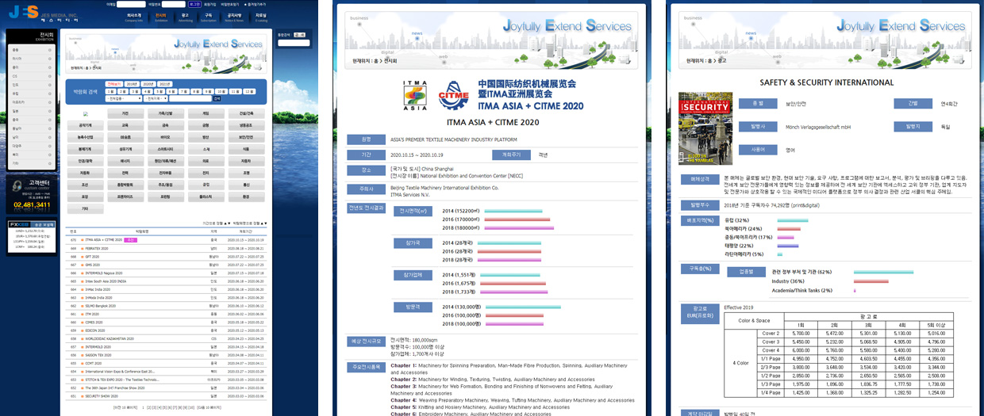Select the 플라스틱 category button
This screenshot has height=416, width=984.
206,197
